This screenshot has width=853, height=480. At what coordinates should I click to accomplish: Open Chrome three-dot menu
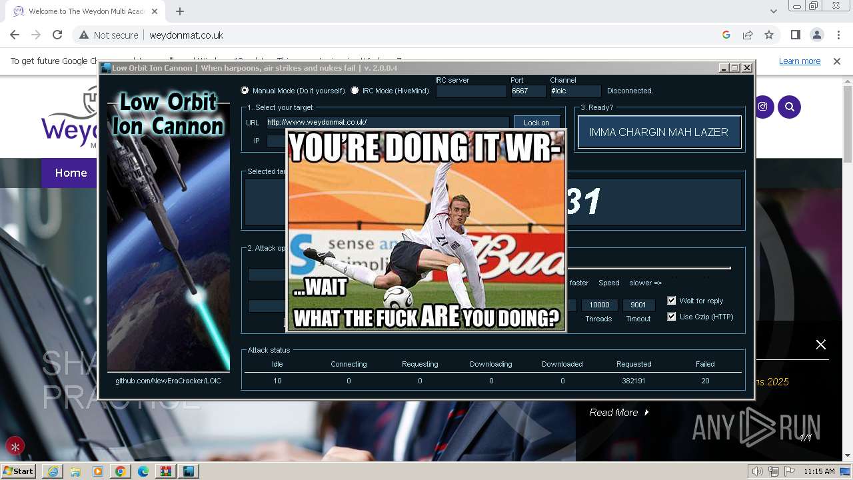pyautogui.click(x=838, y=35)
